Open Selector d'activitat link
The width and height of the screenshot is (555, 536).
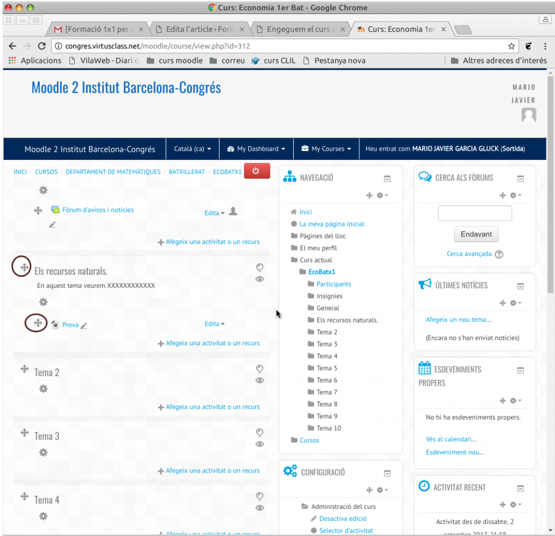(346, 531)
